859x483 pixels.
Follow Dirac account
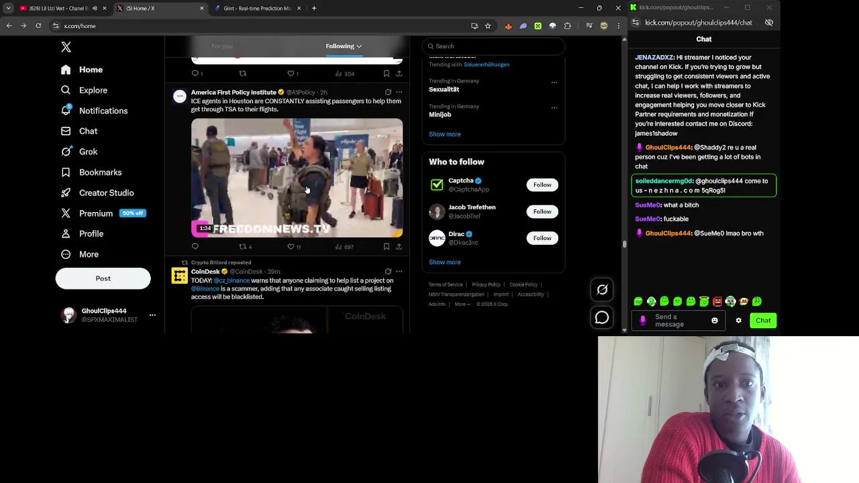click(x=542, y=238)
